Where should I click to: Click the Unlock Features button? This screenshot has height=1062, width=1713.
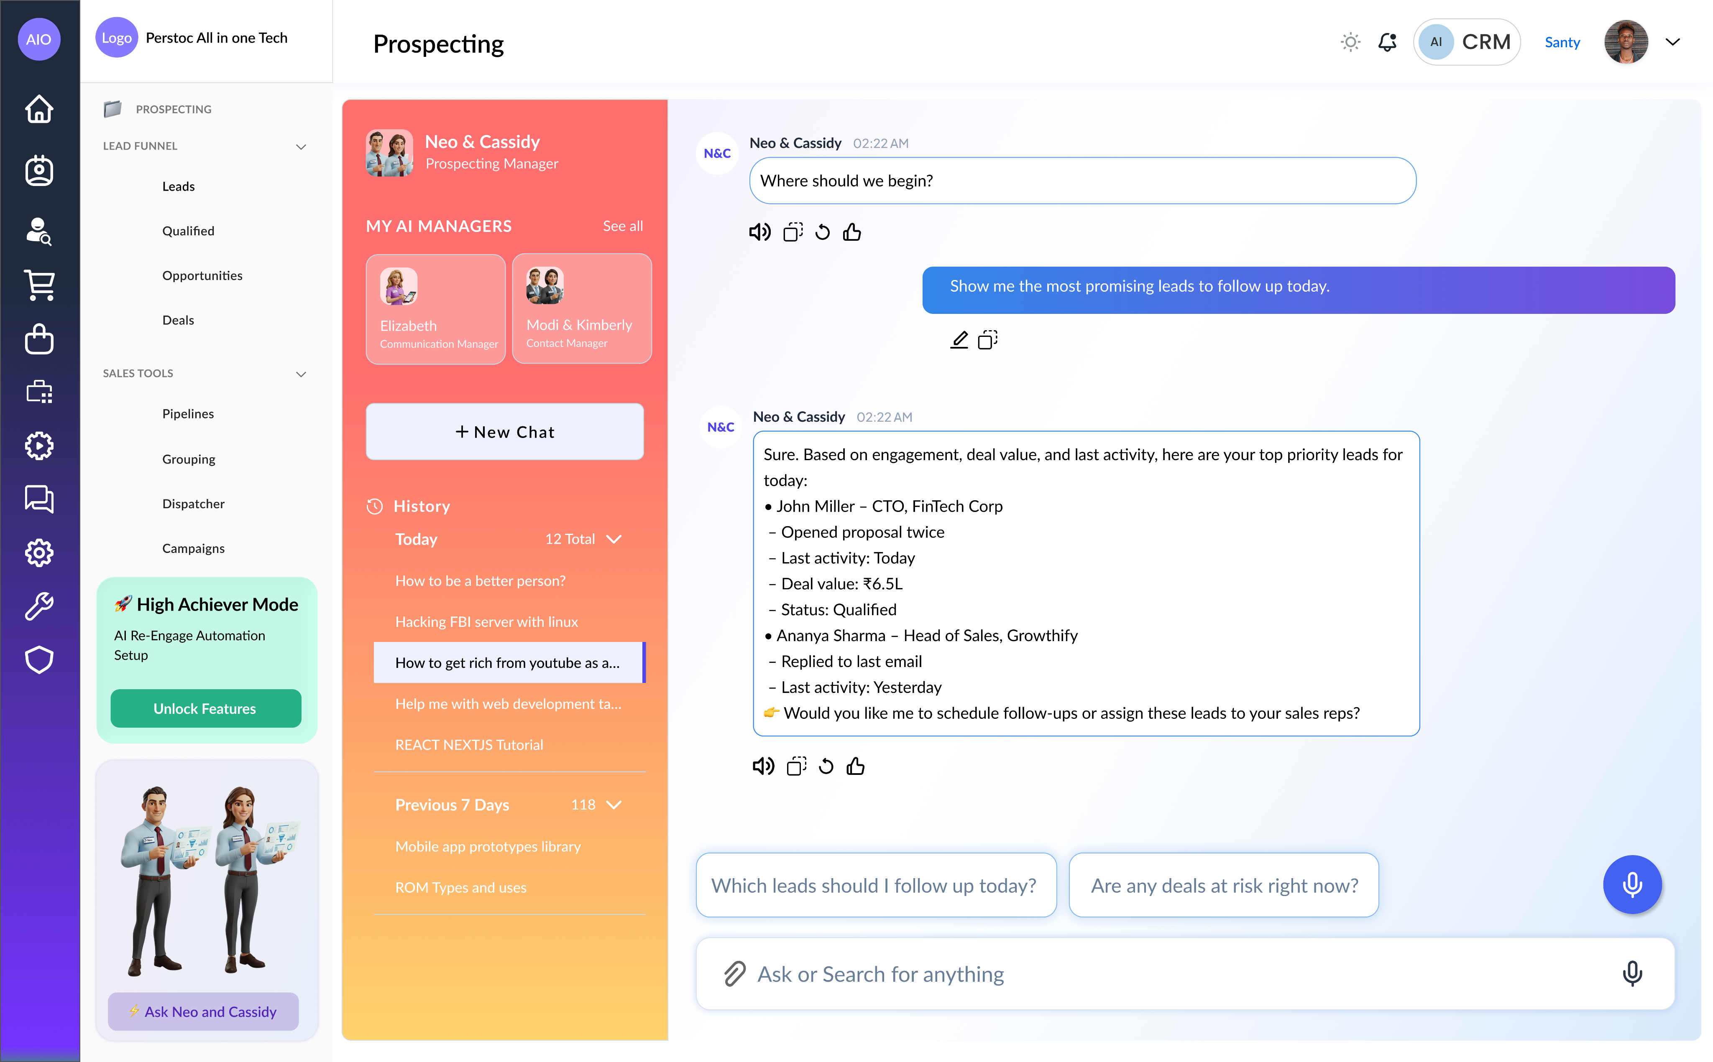coord(205,709)
